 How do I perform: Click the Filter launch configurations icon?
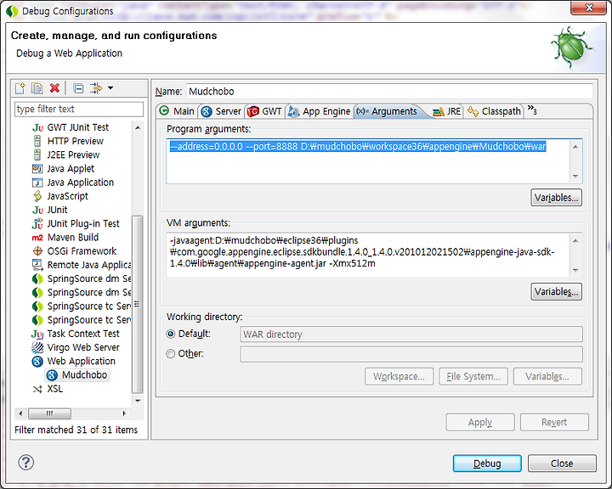point(96,88)
